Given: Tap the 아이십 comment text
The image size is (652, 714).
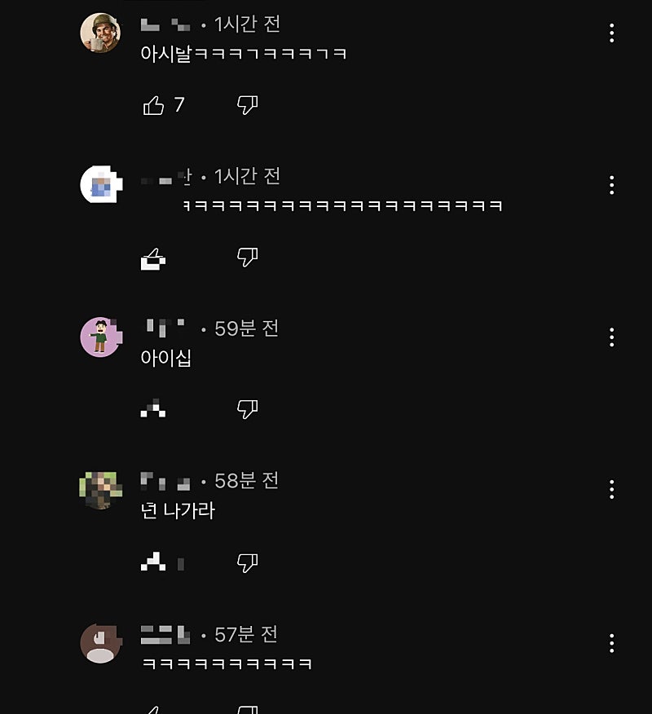Looking at the screenshot, I should point(166,359).
